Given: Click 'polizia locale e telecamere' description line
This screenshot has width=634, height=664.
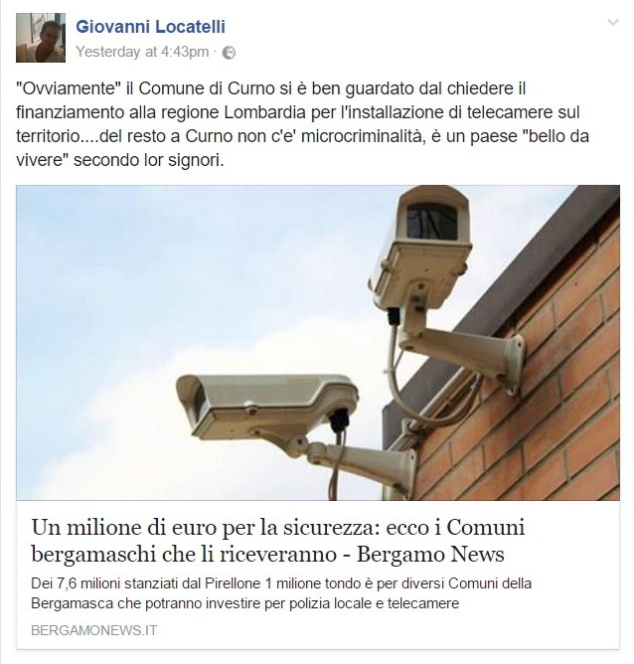Looking at the screenshot, I should click(374, 603).
